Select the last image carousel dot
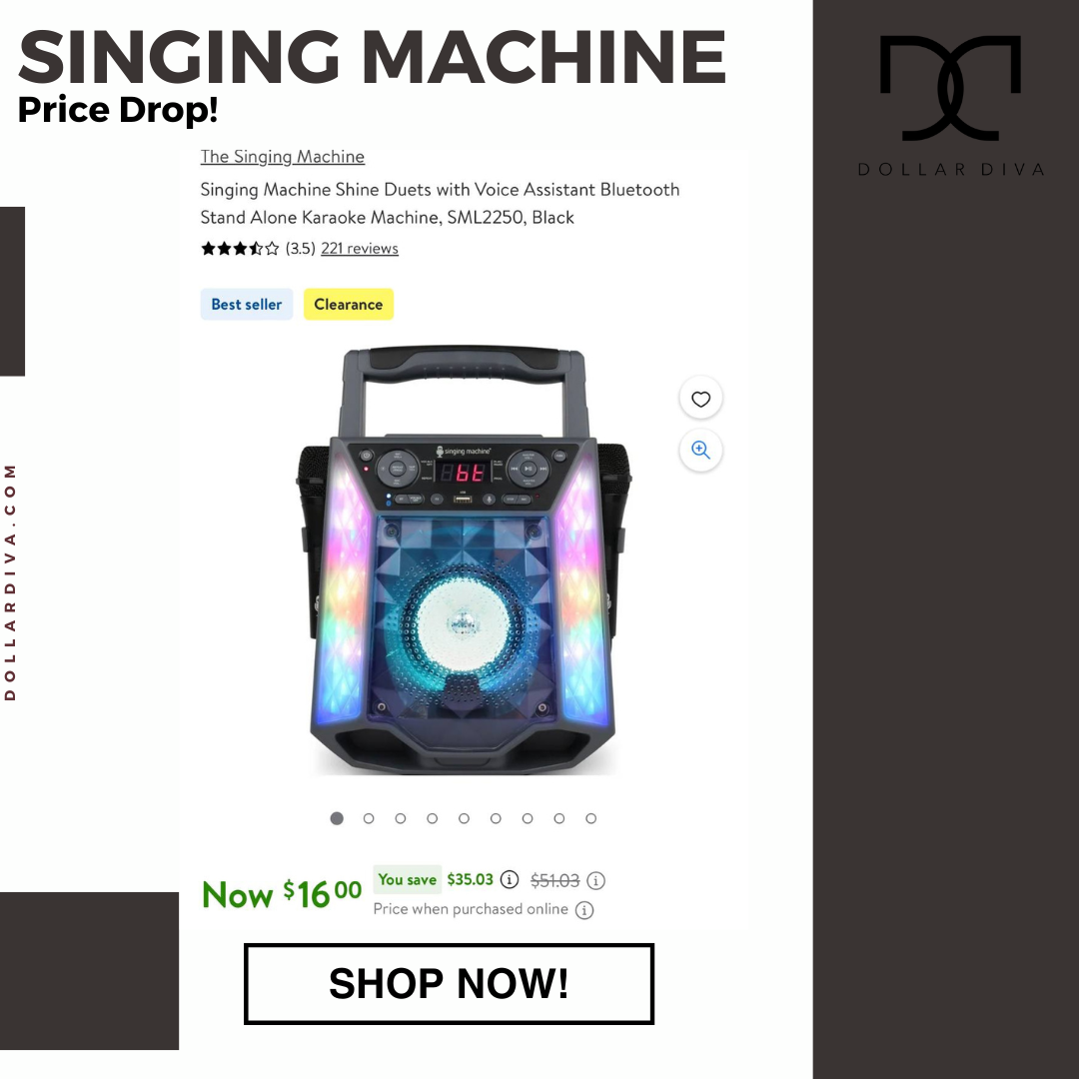This screenshot has width=1079, height=1079. [591, 818]
